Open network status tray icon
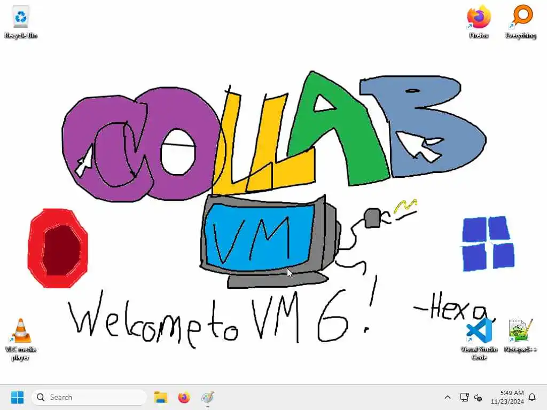Screen dimensions: 547x410 click(x=464, y=397)
